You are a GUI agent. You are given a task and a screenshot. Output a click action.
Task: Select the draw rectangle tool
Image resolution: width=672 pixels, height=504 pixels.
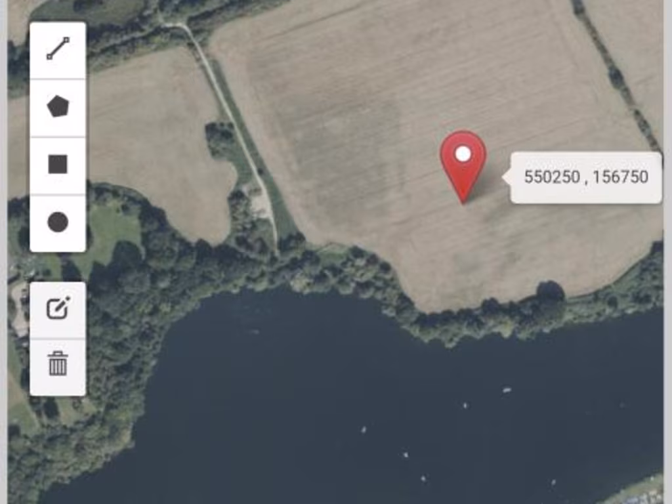[58, 165]
